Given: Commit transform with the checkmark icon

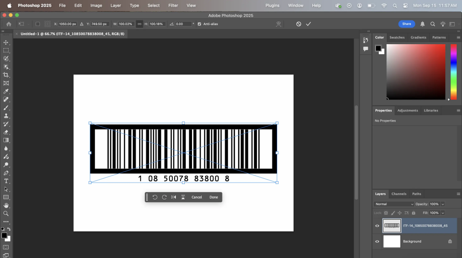Looking at the screenshot, I should click(308, 24).
